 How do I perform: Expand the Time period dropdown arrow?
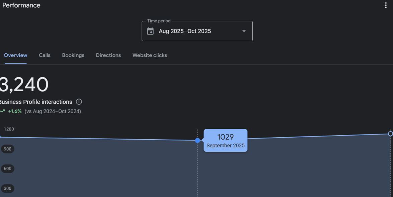point(244,31)
